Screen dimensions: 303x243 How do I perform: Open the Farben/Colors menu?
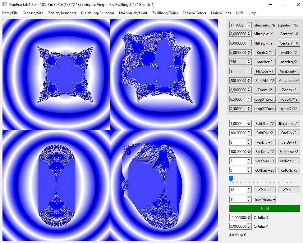click(194, 13)
